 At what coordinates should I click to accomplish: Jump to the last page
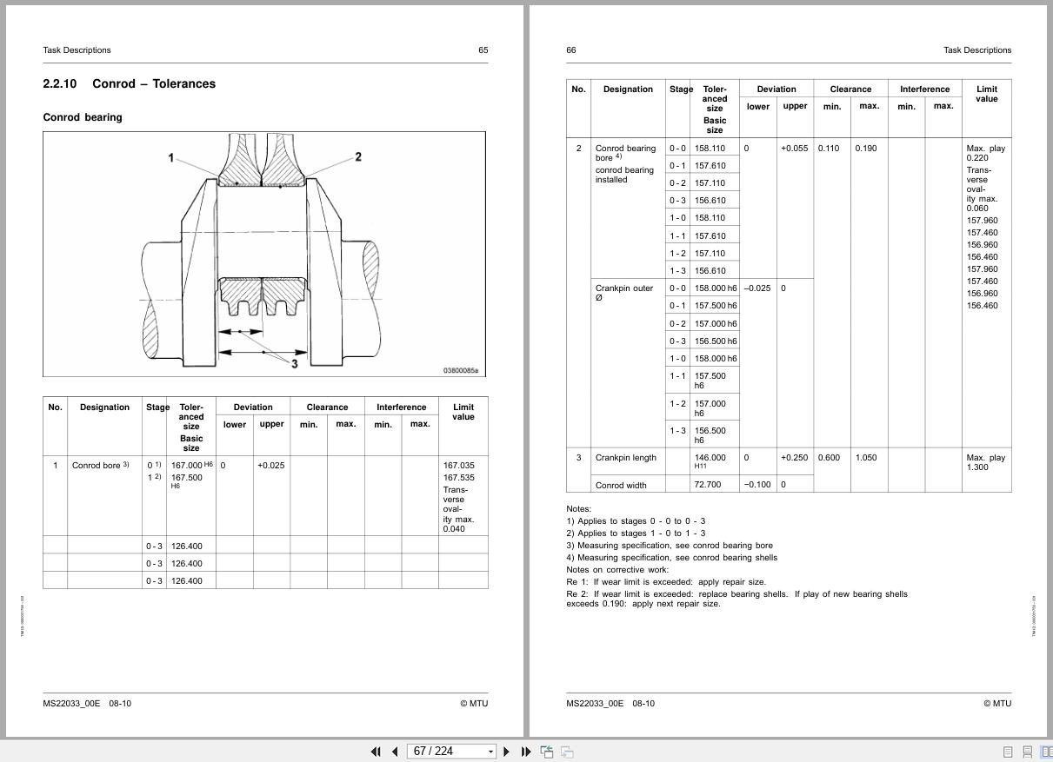(x=526, y=752)
